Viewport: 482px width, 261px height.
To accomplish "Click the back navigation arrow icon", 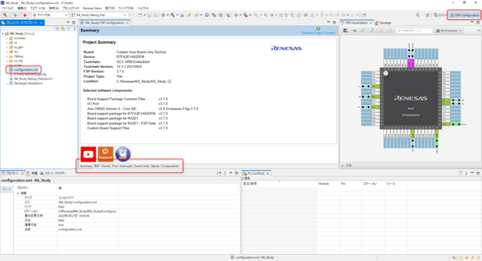I will point(343,15).
